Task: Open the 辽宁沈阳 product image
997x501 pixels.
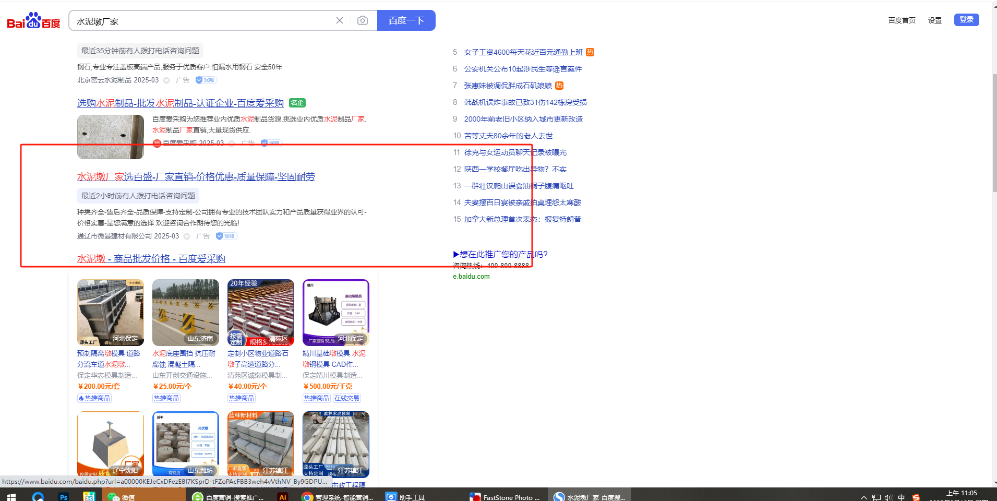Action: click(x=111, y=444)
